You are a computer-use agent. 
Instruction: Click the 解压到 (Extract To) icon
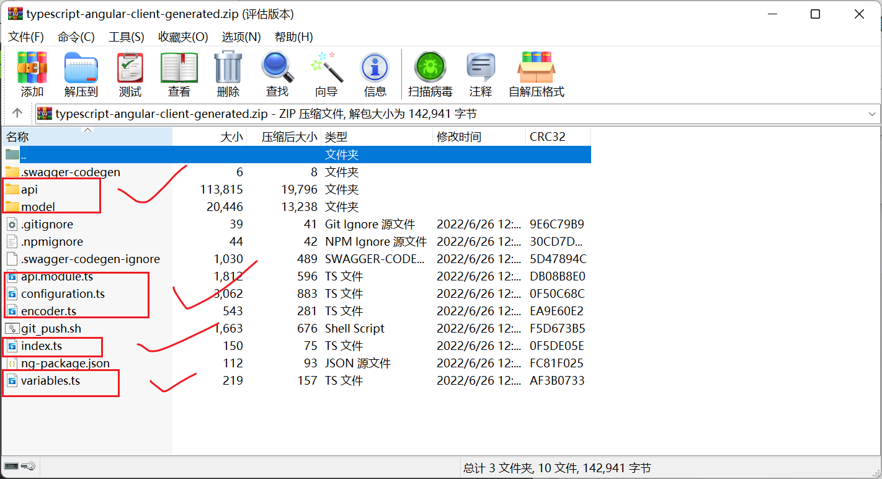81,68
